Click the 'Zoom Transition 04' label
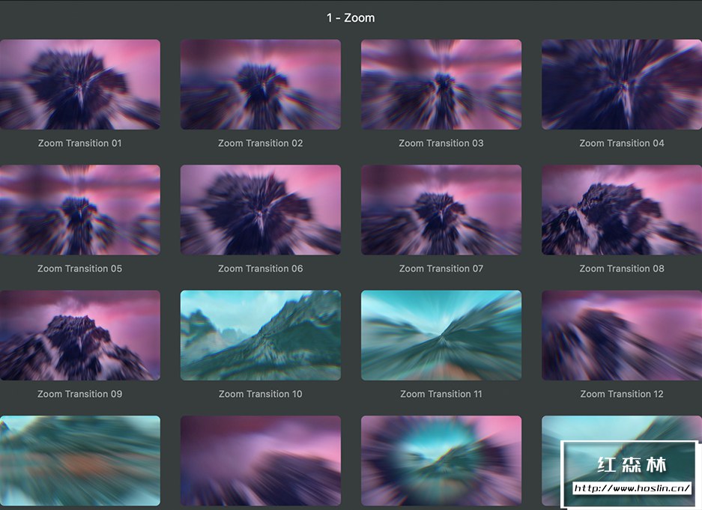 click(622, 143)
